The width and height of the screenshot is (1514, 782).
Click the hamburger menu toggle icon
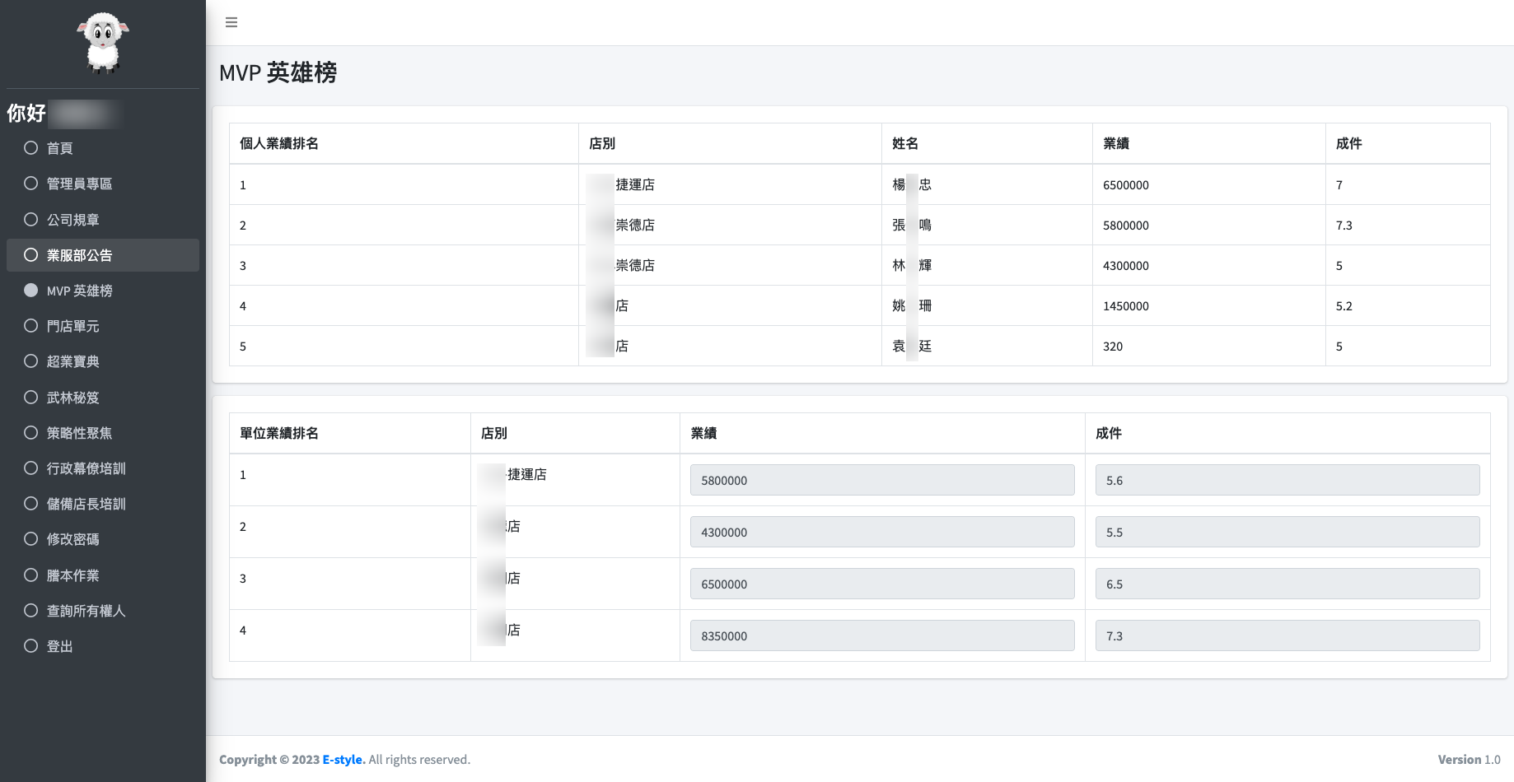coord(231,22)
